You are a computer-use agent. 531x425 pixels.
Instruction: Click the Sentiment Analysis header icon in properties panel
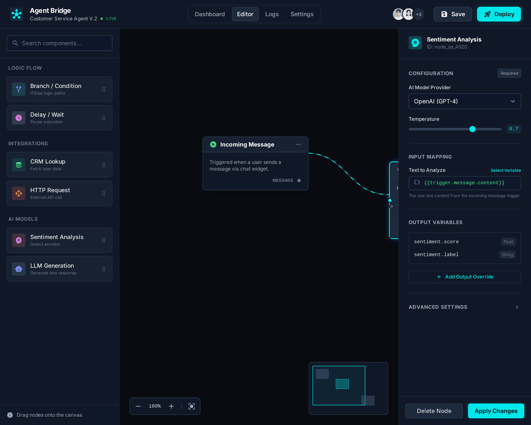click(x=415, y=43)
